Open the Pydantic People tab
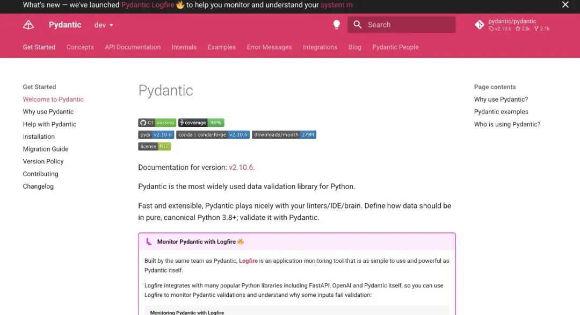Viewport: 580px width, 315px height. pyautogui.click(x=395, y=47)
